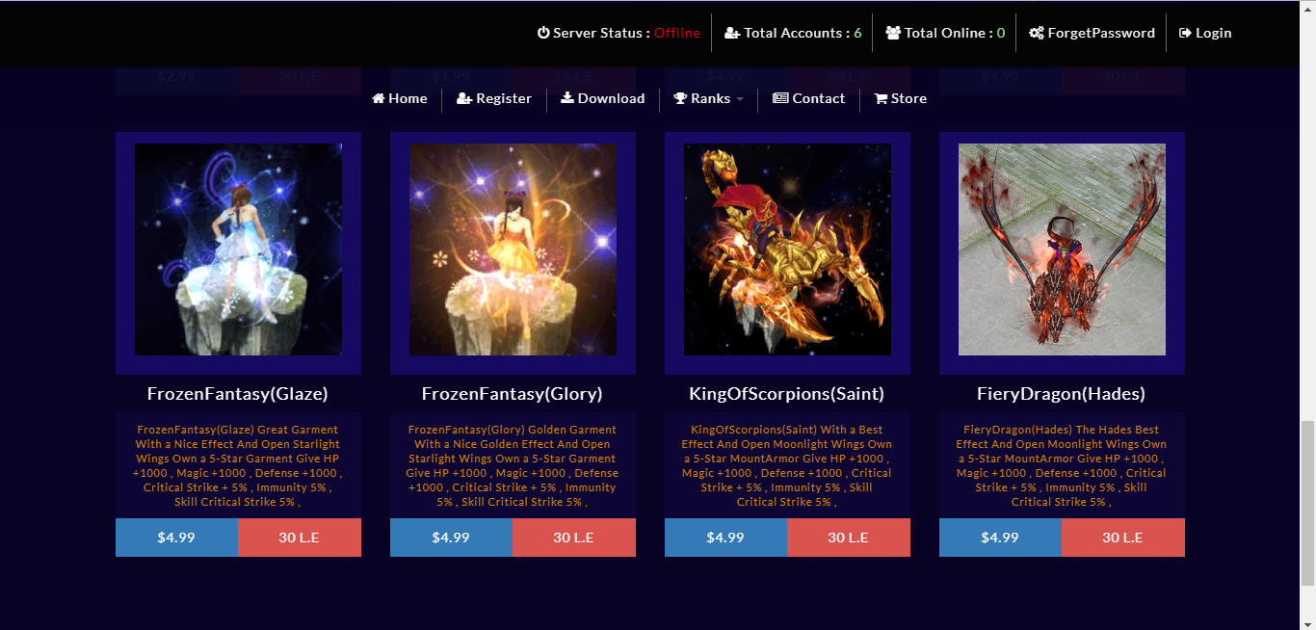This screenshot has height=630, width=1316.
Task: Click the Register user-plus icon
Action: pos(464,98)
